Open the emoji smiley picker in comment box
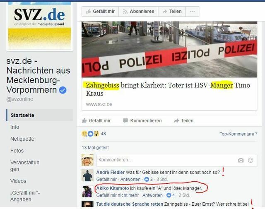The width and height of the screenshot is (265, 209). pyautogui.click(x=251, y=160)
